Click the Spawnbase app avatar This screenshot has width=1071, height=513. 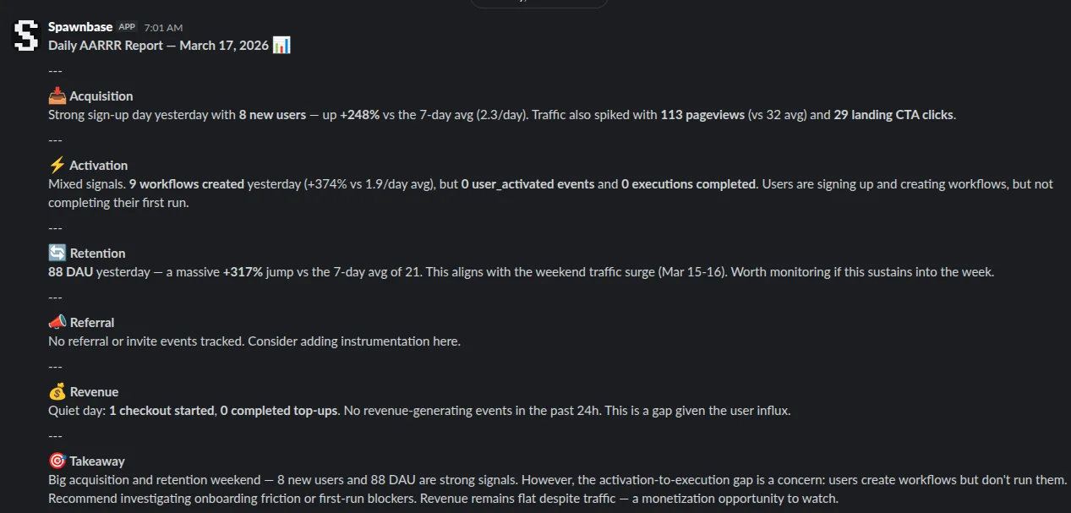click(x=26, y=35)
